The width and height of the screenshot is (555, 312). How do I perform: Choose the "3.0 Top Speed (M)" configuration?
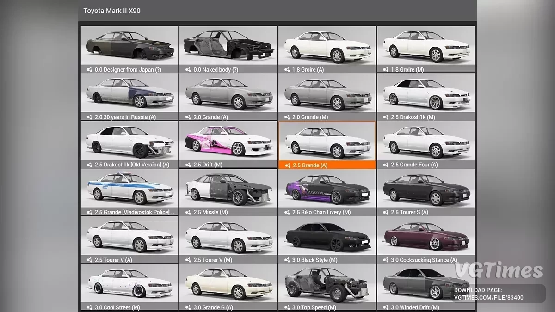coord(327,283)
